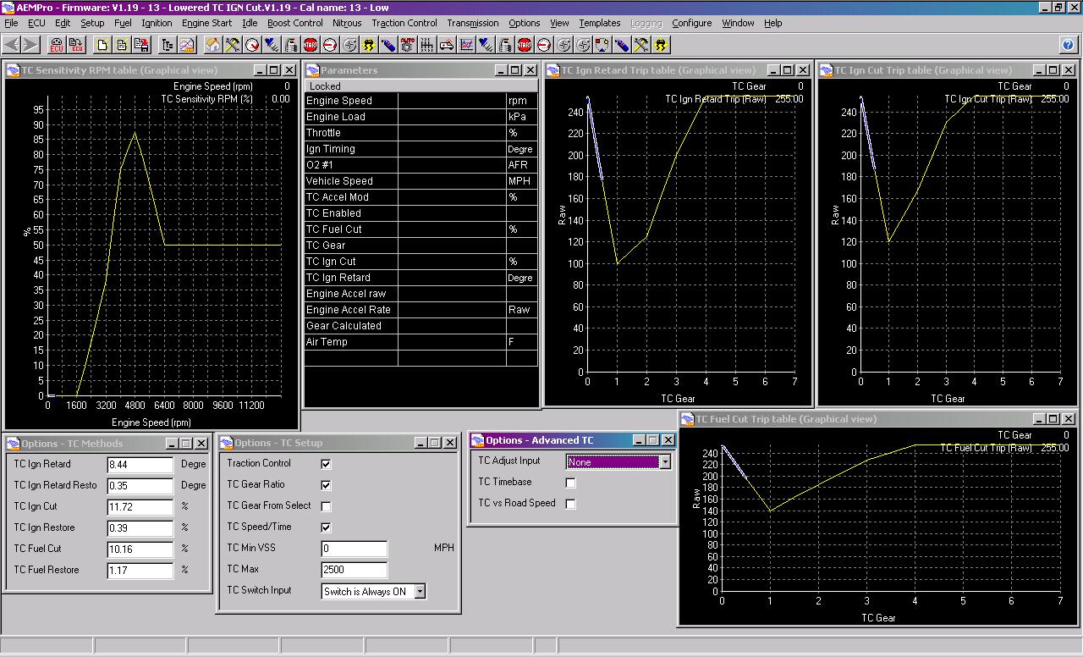Image resolution: width=1083 pixels, height=657 pixels.
Task: Click the house toolbar icon
Action: pyautogui.click(x=212, y=45)
